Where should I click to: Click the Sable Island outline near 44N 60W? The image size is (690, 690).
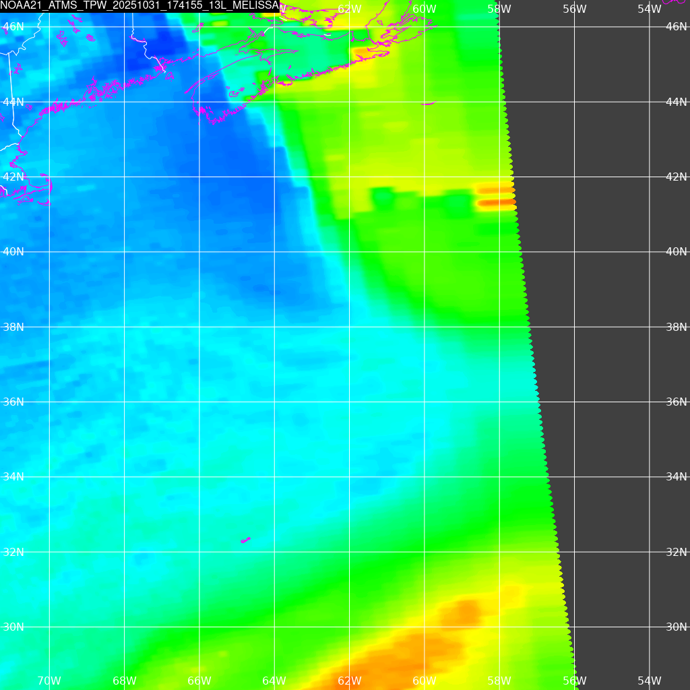tap(428, 104)
